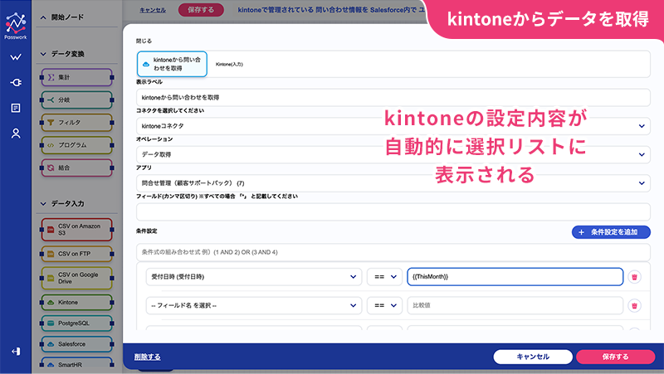Collapse the 開始ノード section
664x374 pixels.
click(43, 17)
